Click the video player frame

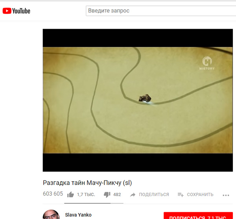coord(138,100)
